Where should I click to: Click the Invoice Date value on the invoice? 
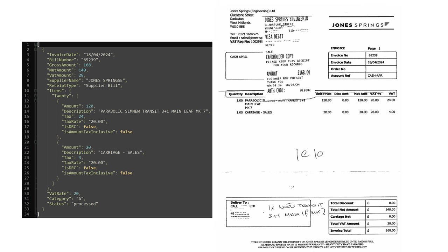point(377,62)
